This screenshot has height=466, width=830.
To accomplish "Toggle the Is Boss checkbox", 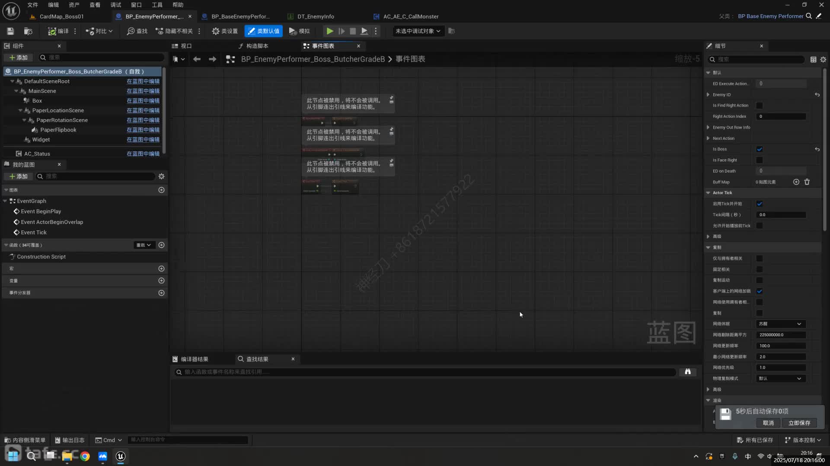I will pos(760,149).
